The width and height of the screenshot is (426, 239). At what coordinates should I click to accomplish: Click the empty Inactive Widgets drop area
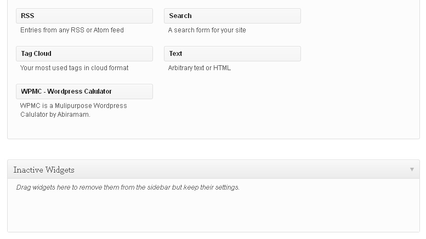tap(213, 212)
